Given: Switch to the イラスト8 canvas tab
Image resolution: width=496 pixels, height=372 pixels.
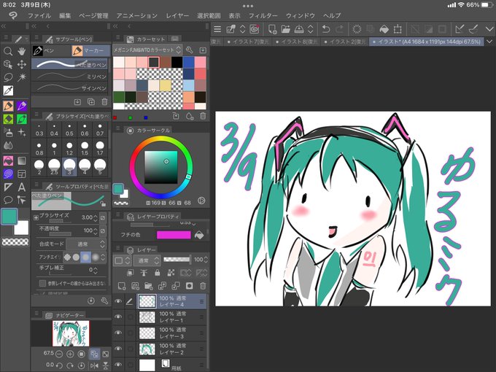Looking at the screenshot, I should point(296,42).
